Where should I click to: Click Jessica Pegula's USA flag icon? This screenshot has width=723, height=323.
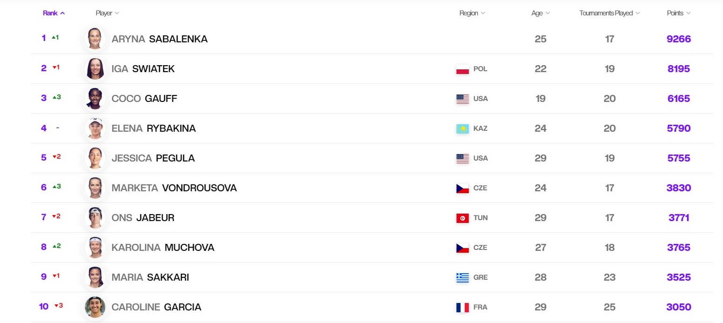(x=462, y=159)
